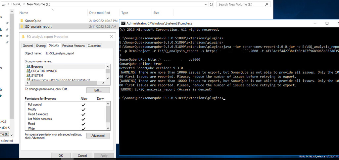Image resolution: width=339 pixels, height=160 pixels.
Task: Switch to the General tab
Action: [28, 46]
